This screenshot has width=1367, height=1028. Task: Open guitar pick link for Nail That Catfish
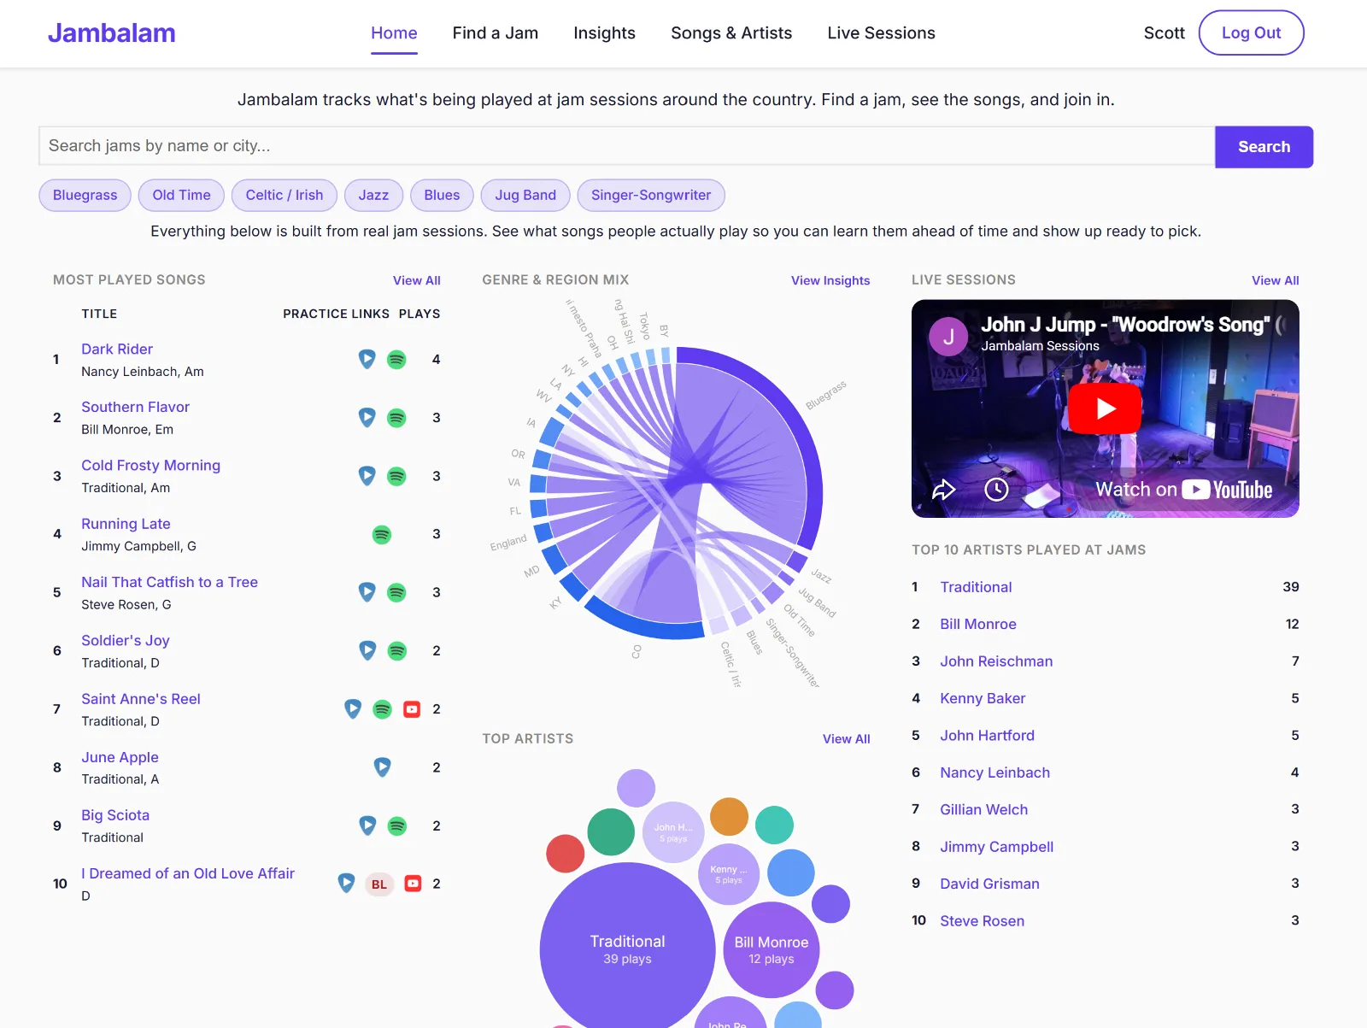pyautogui.click(x=367, y=591)
